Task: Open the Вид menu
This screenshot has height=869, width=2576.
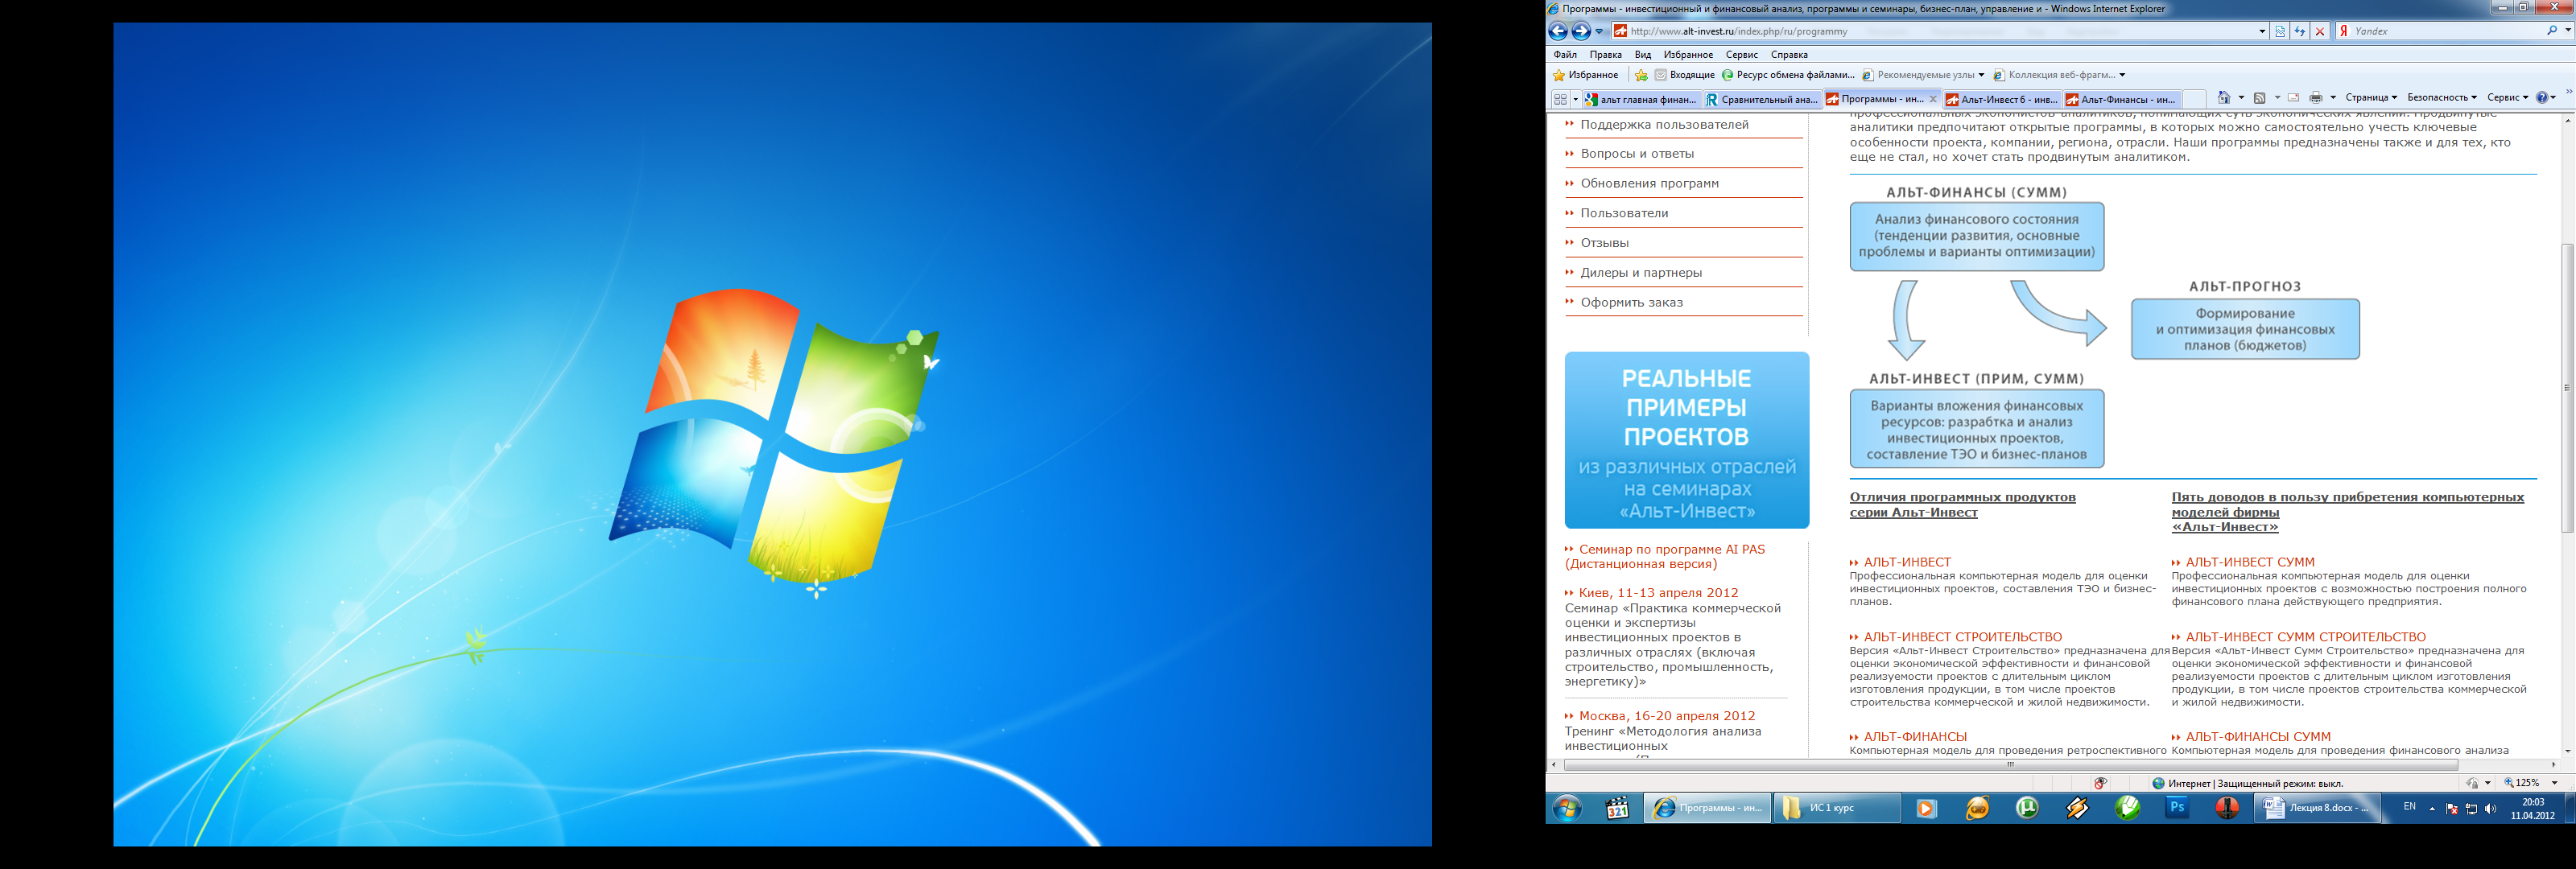Action: (1643, 55)
